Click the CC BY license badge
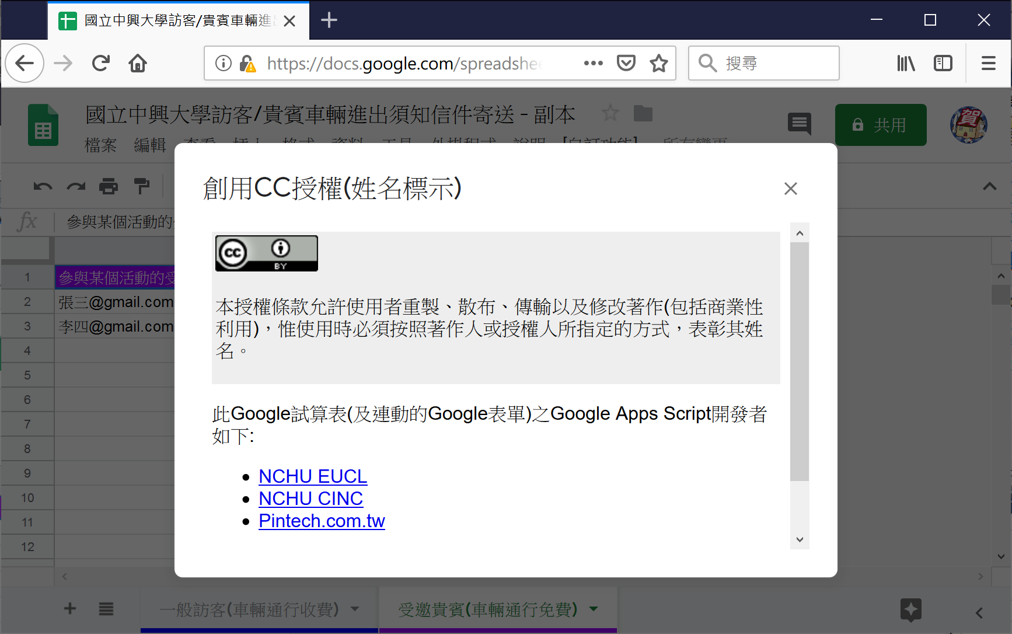The height and width of the screenshot is (634, 1012). [x=267, y=253]
